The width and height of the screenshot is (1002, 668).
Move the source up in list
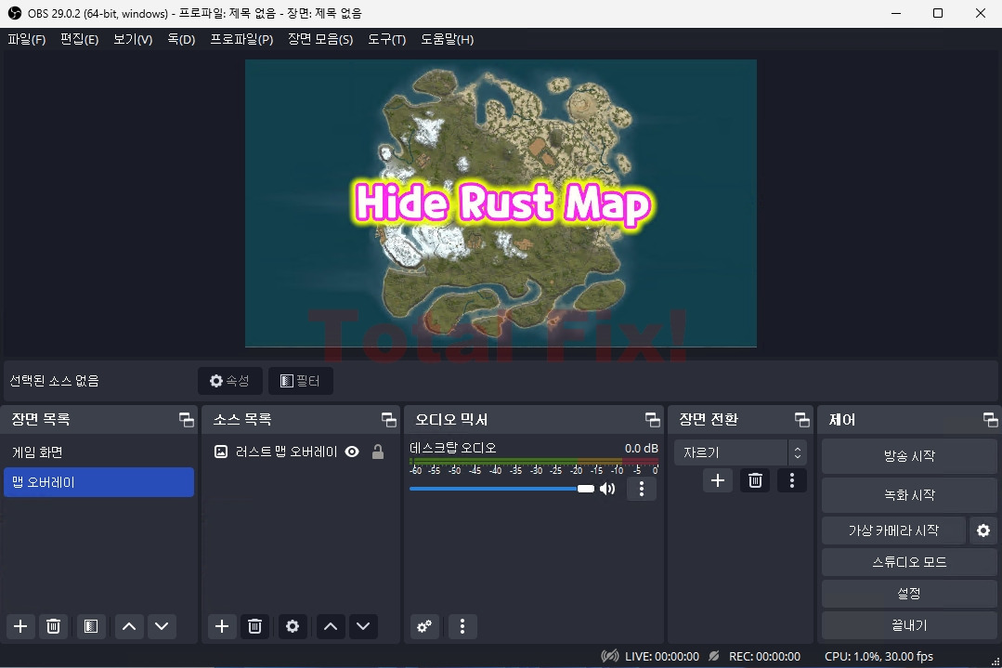point(331,626)
